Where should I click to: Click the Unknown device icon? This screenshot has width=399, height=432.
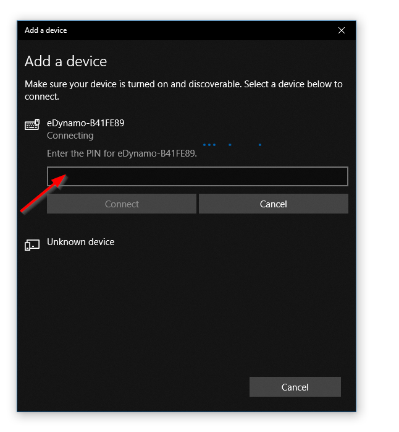(x=32, y=245)
